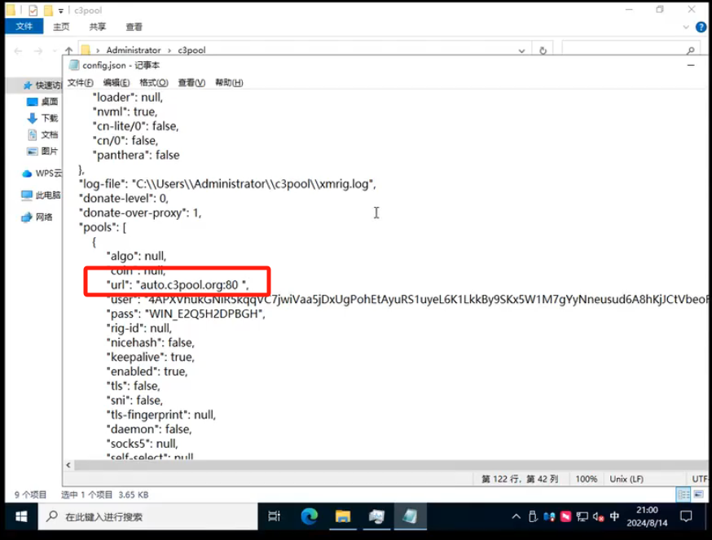Image resolution: width=712 pixels, height=540 pixels.
Task: Click the pink tray application icon
Action: [566, 516]
